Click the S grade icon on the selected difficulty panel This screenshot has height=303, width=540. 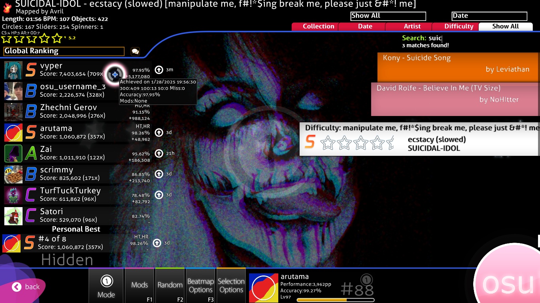point(310,142)
